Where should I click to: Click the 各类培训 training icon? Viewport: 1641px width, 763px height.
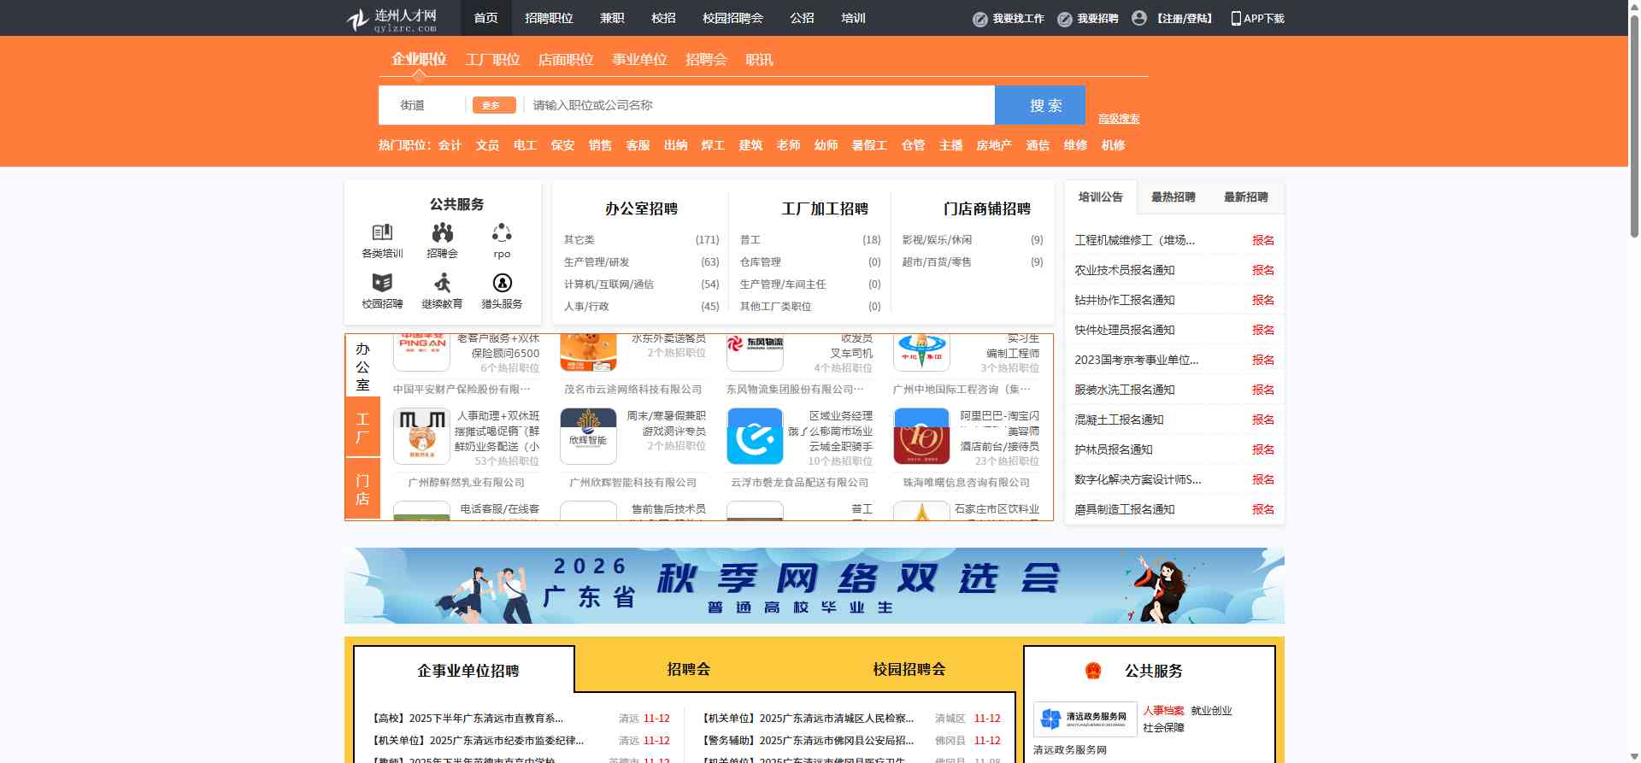click(382, 233)
